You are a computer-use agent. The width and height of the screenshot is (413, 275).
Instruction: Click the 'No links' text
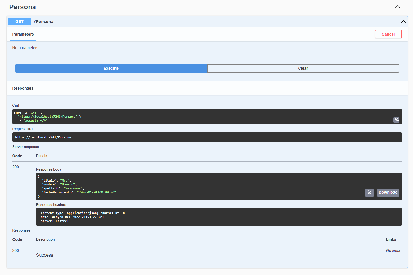point(393,250)
